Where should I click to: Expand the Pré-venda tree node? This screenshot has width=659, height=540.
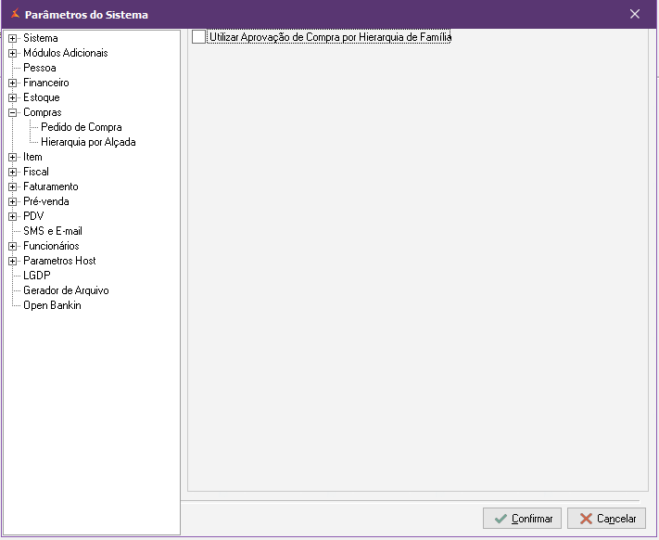(13, 202)
